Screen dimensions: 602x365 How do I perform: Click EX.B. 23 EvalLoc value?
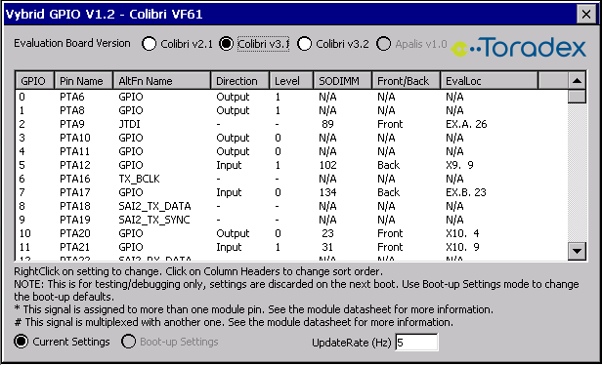[466, 192]
